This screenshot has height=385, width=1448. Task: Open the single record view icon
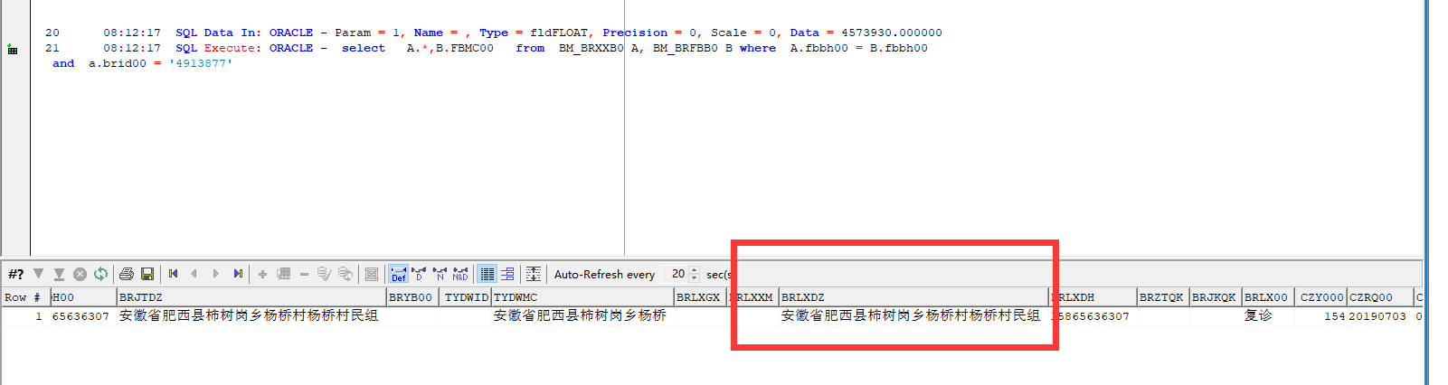371,274
